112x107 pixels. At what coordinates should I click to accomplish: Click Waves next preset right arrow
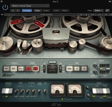tap(86, 15)
